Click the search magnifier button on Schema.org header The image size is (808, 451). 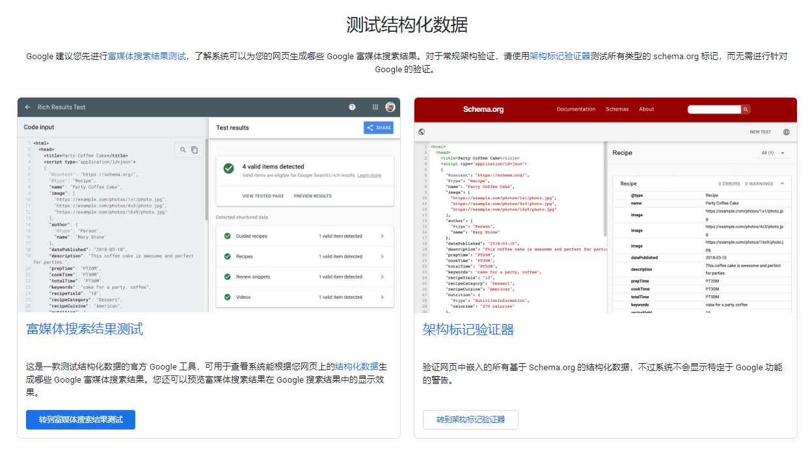(x=746, y=109)
